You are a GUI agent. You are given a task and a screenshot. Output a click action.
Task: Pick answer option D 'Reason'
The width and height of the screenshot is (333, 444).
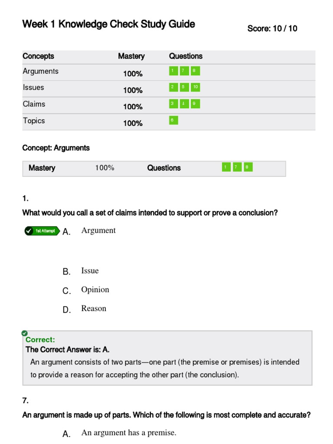[x=93, y=309]
